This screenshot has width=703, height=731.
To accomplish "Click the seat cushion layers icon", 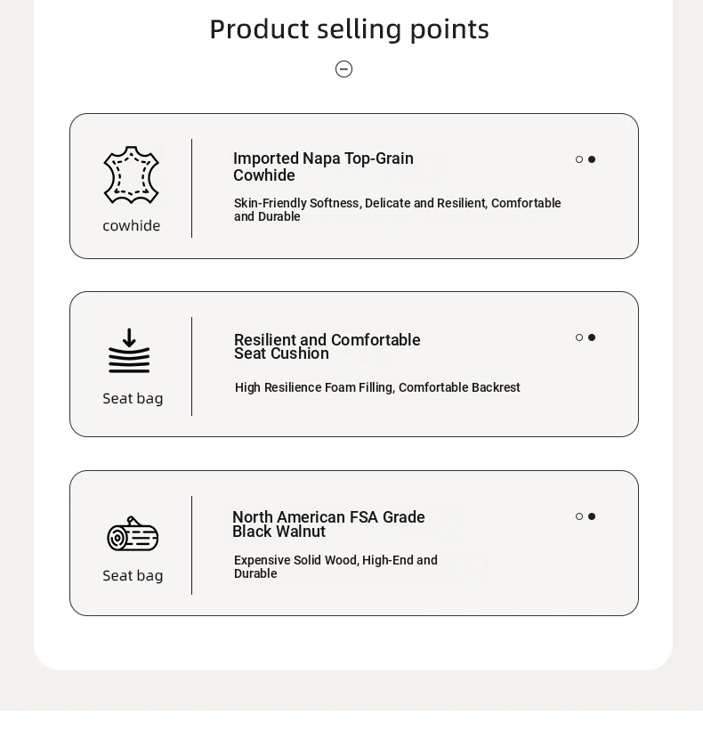I will tap(130, 351).
